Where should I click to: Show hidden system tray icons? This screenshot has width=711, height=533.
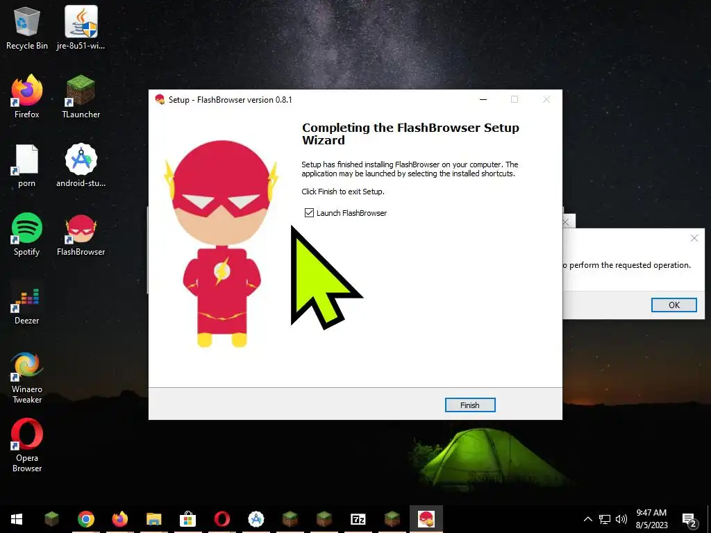(x=587, y=519)
